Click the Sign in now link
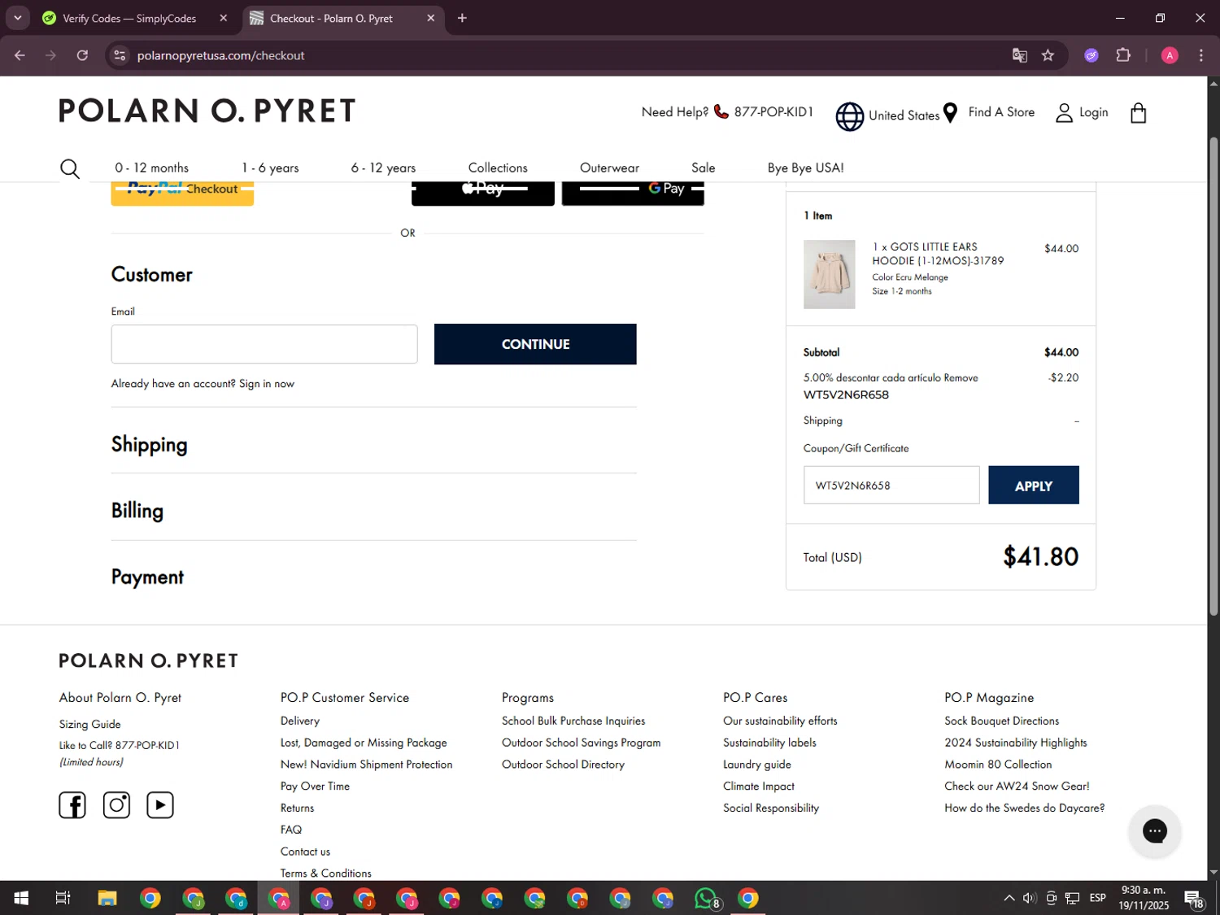Viewport: 1220px width, 915px height. point(267,384)
